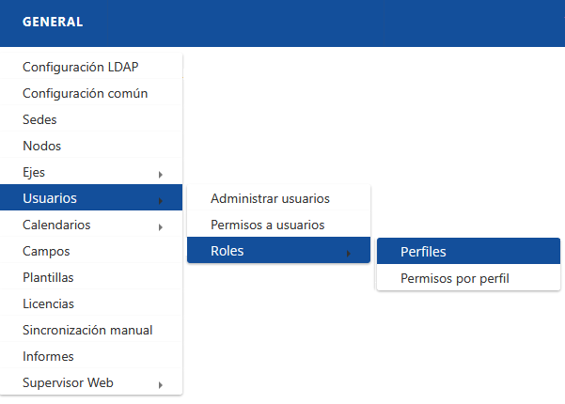Expand the Ejes submenu arrow
565x404 pixels.
click(x=161, y=174)
